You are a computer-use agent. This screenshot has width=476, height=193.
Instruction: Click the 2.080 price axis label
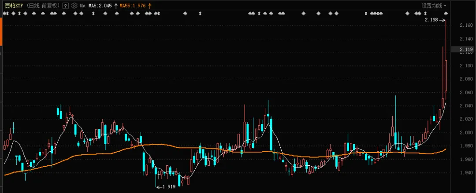tap(466, 79)
